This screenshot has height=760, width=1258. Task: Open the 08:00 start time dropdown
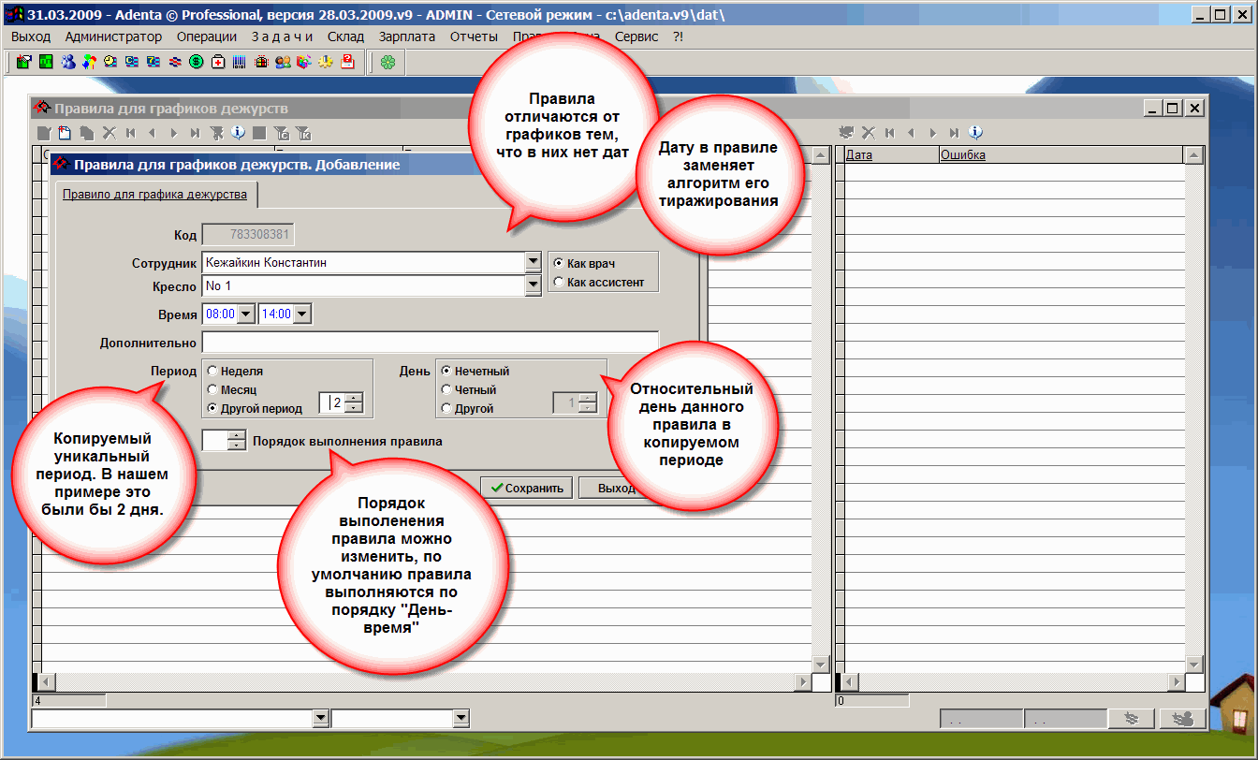pos(246,314)
